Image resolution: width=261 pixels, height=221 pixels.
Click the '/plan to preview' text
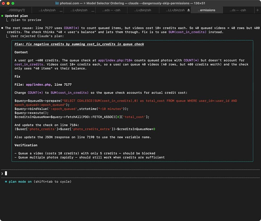(x=26, y=20)
